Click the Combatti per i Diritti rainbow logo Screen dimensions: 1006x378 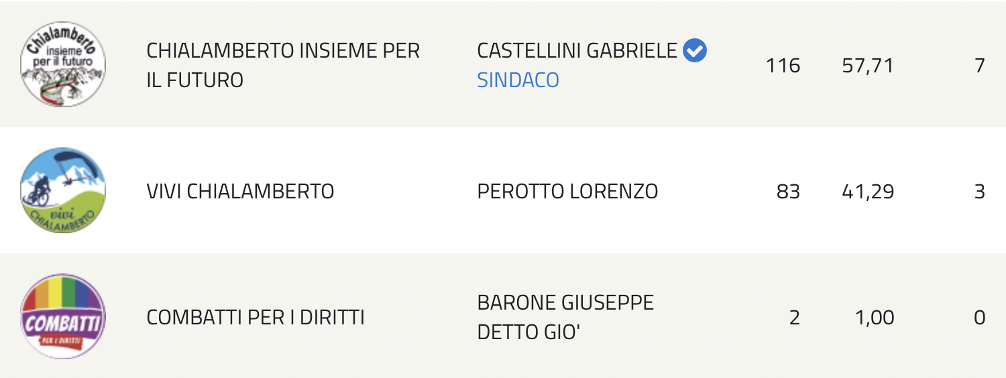tap(63, 317)
